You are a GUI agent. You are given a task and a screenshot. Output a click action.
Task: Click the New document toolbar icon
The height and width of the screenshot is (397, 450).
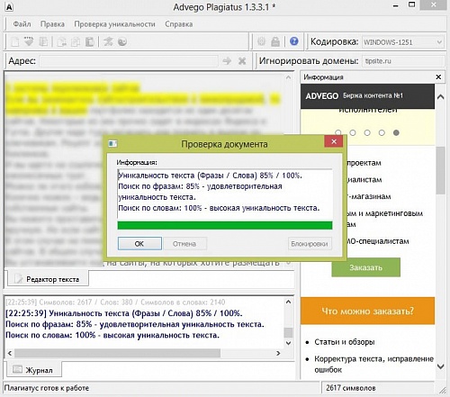click(15, 41)
